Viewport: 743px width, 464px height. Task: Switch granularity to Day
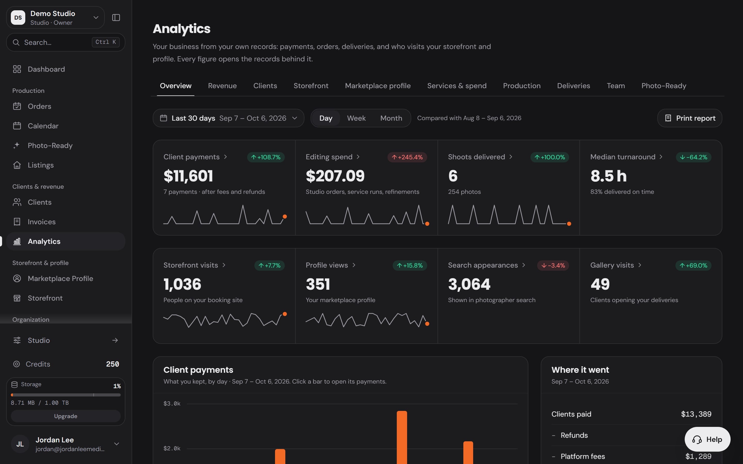click(x=326, y=118)
